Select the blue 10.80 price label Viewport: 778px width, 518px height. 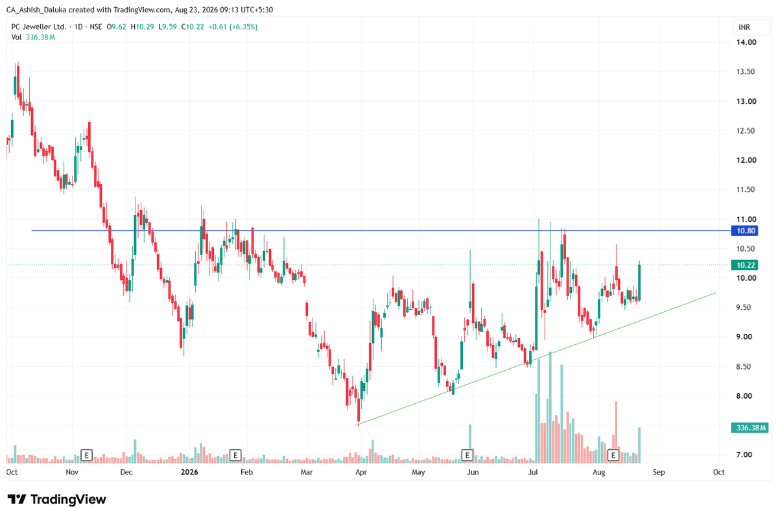(744, 231)
